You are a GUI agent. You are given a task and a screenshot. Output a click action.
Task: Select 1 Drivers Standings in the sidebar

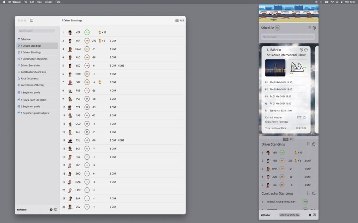[38, 46]
